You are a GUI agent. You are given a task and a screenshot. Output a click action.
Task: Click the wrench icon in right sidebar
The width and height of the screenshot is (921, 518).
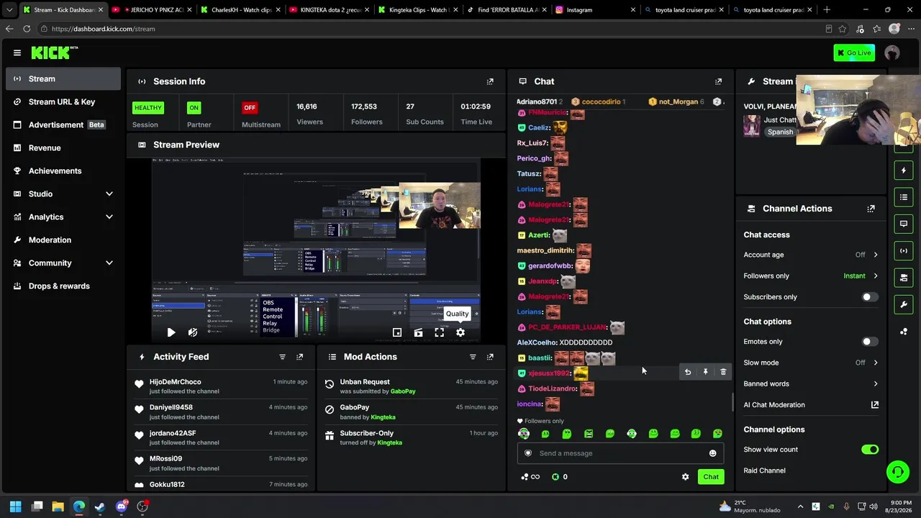coord(904,304)
